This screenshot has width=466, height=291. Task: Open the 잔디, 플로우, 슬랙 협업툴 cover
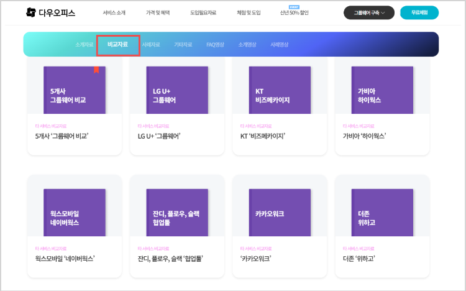pos(177,213)
